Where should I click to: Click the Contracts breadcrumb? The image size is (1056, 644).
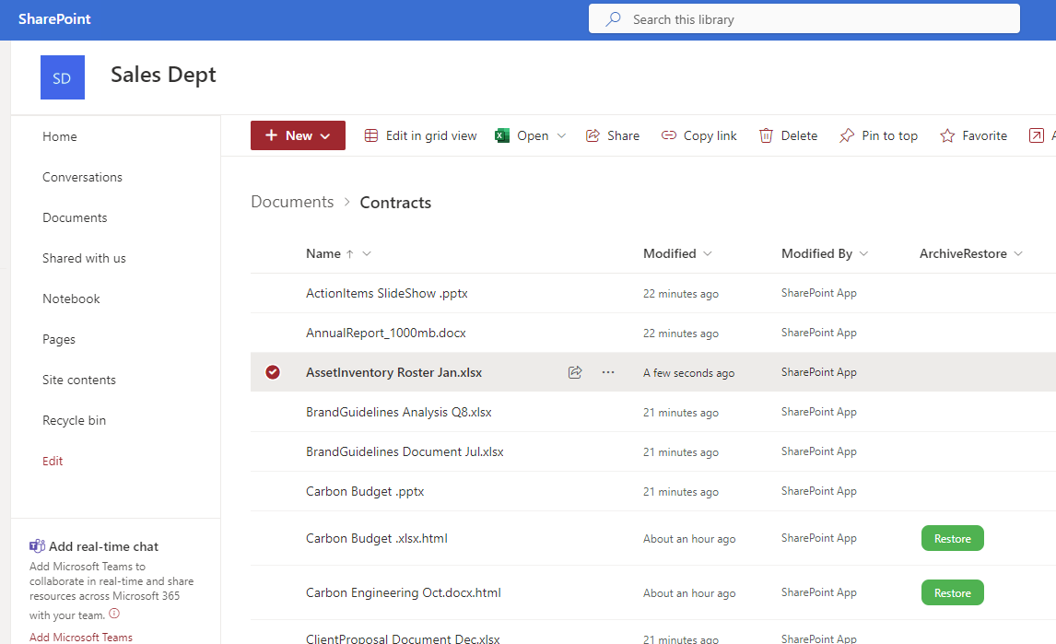pyautogui.click(x=395, y=202)
